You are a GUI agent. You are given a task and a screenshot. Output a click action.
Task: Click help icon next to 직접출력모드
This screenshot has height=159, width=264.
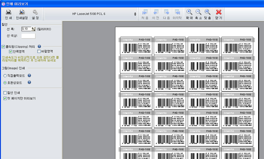(x=29, y=76)
